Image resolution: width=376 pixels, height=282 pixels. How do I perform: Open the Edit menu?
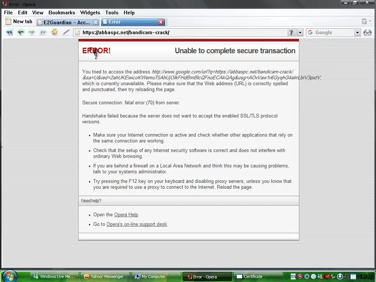click(x=22, y=12)
